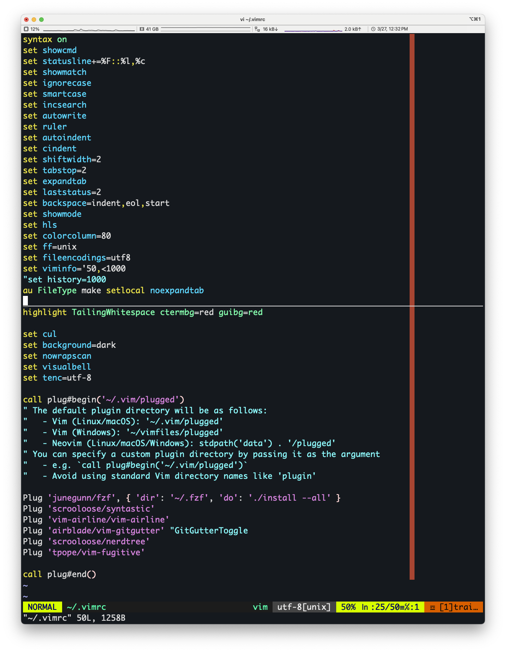Click the Plug 'airblade/vim-gitgutter' line
This screenshot has height=652, width=506.
pos(136,531)
